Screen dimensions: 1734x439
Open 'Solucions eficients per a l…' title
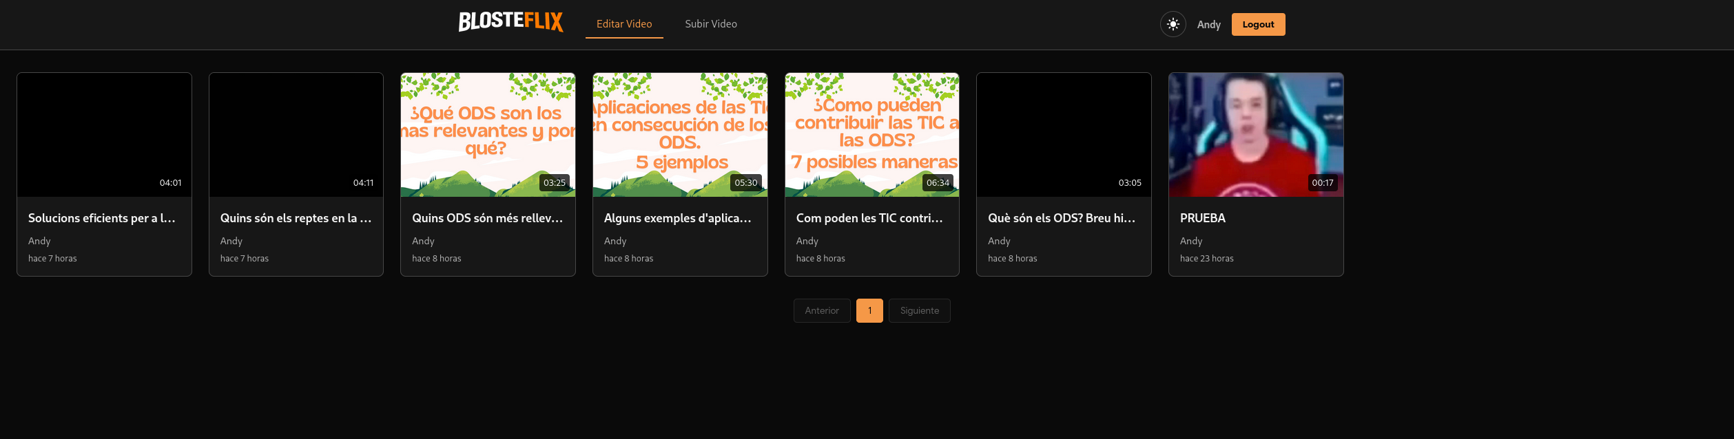point(102,218)
